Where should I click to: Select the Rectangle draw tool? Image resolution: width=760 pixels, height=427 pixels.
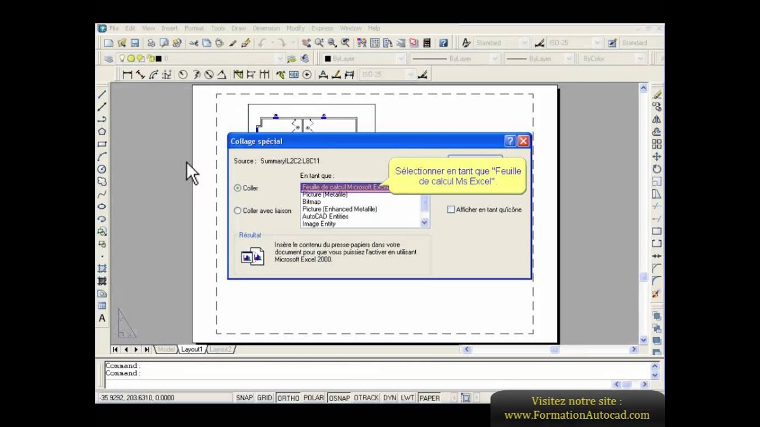(102, 144)
